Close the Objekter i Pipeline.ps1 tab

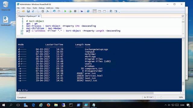(x=39, y=16)
